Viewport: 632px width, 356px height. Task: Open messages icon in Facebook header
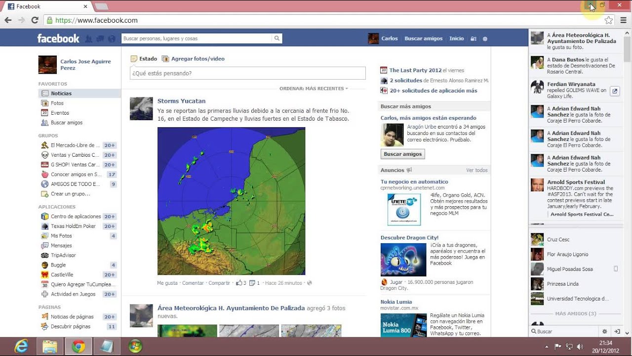click(x=100, y=39)
